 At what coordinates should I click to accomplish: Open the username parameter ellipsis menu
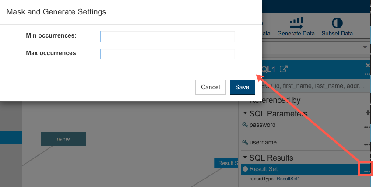pos(367,145)
